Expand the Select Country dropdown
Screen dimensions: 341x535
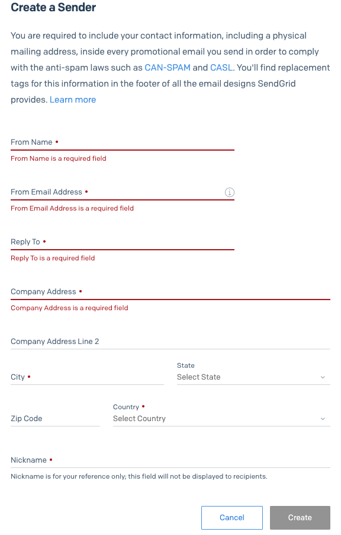pyautogui.click(x=221, y=419)
